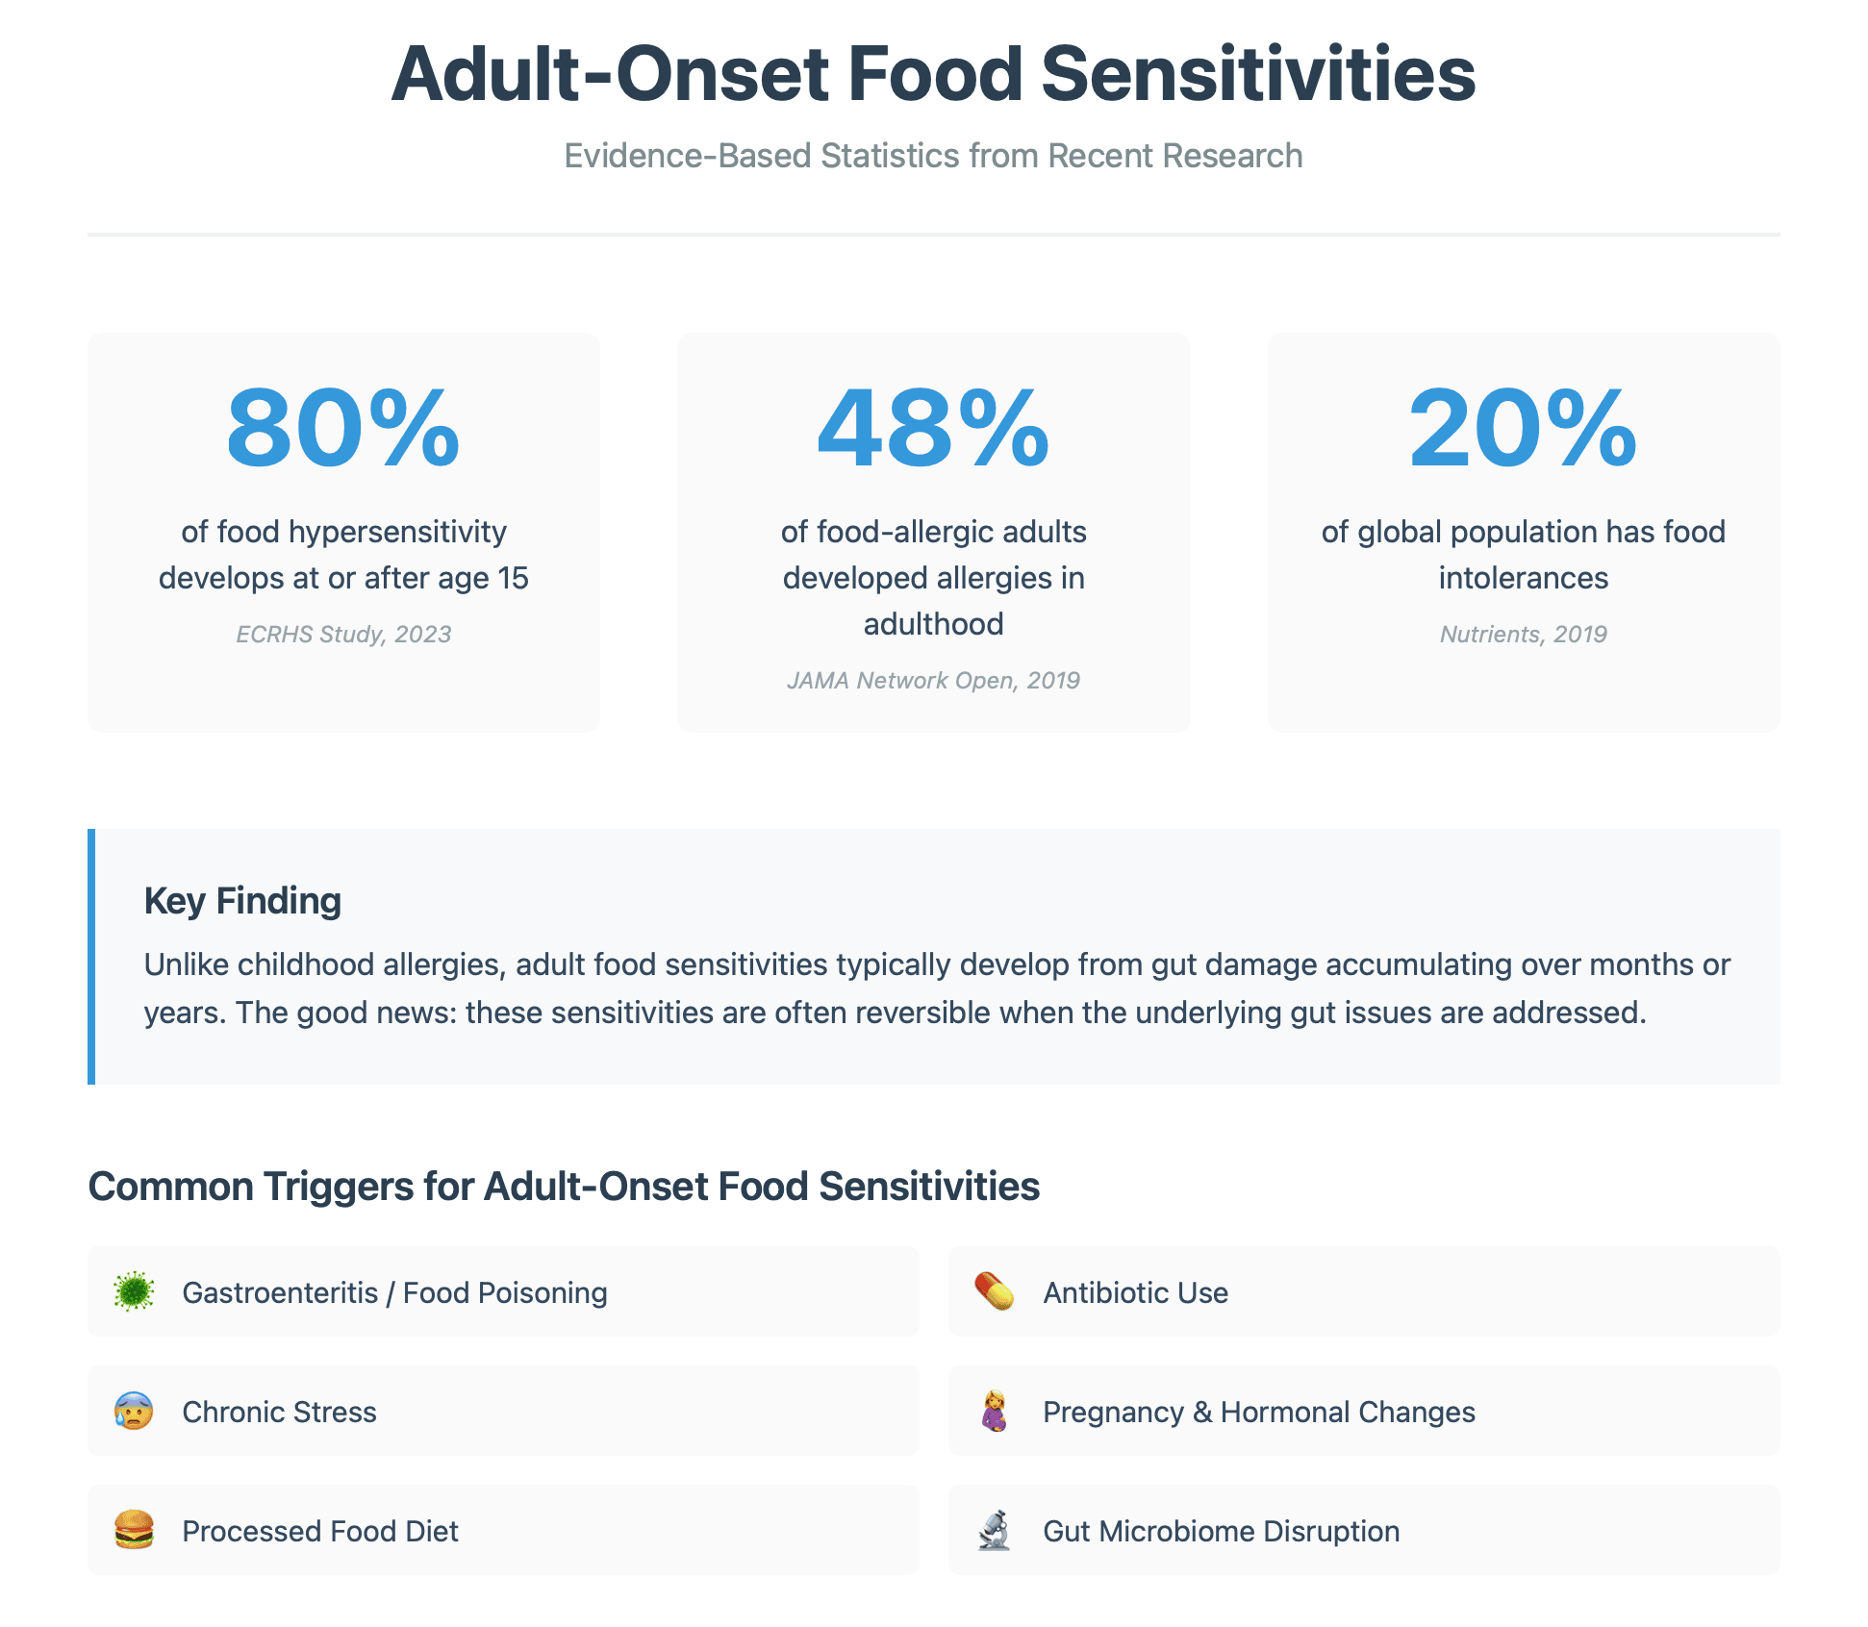This screenshot has width=1868, height=1627.
Task: Click the Gut Microbiome Disruption label
Action: tap(1221, 1531)
